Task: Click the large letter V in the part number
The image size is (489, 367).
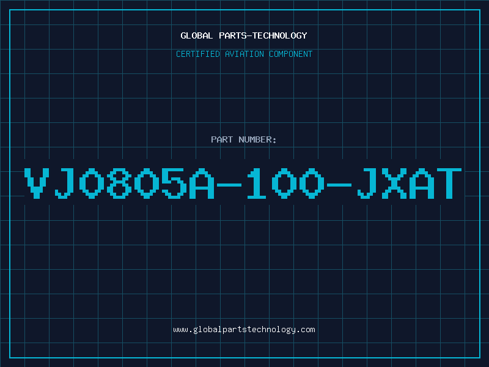Action: (x=37, y=183)
